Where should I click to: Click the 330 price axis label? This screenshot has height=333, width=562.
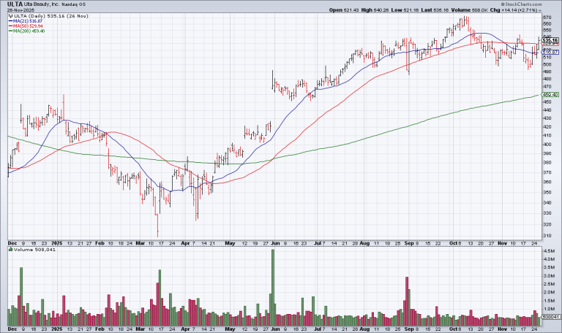coord(547,213)
